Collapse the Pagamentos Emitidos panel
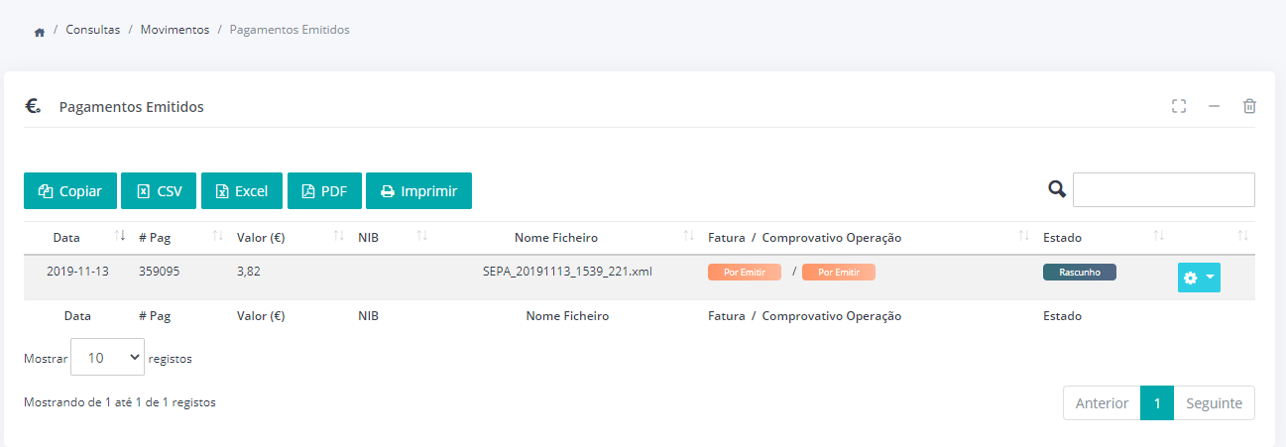 tap(1214, 106)
